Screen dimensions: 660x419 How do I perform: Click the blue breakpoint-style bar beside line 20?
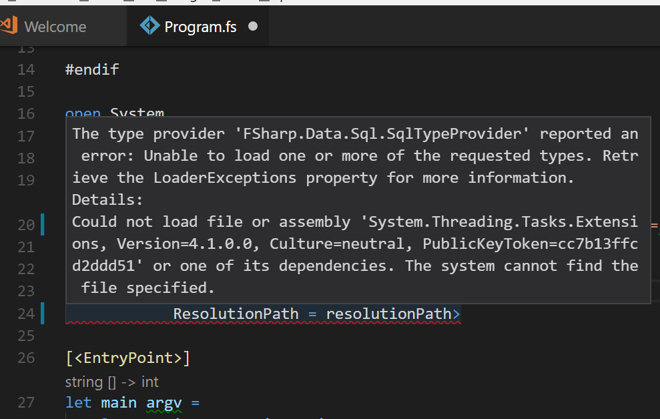tap(43, 225)
